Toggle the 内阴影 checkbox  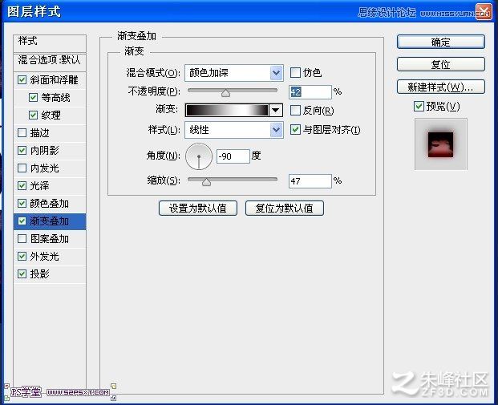(22, 150)
